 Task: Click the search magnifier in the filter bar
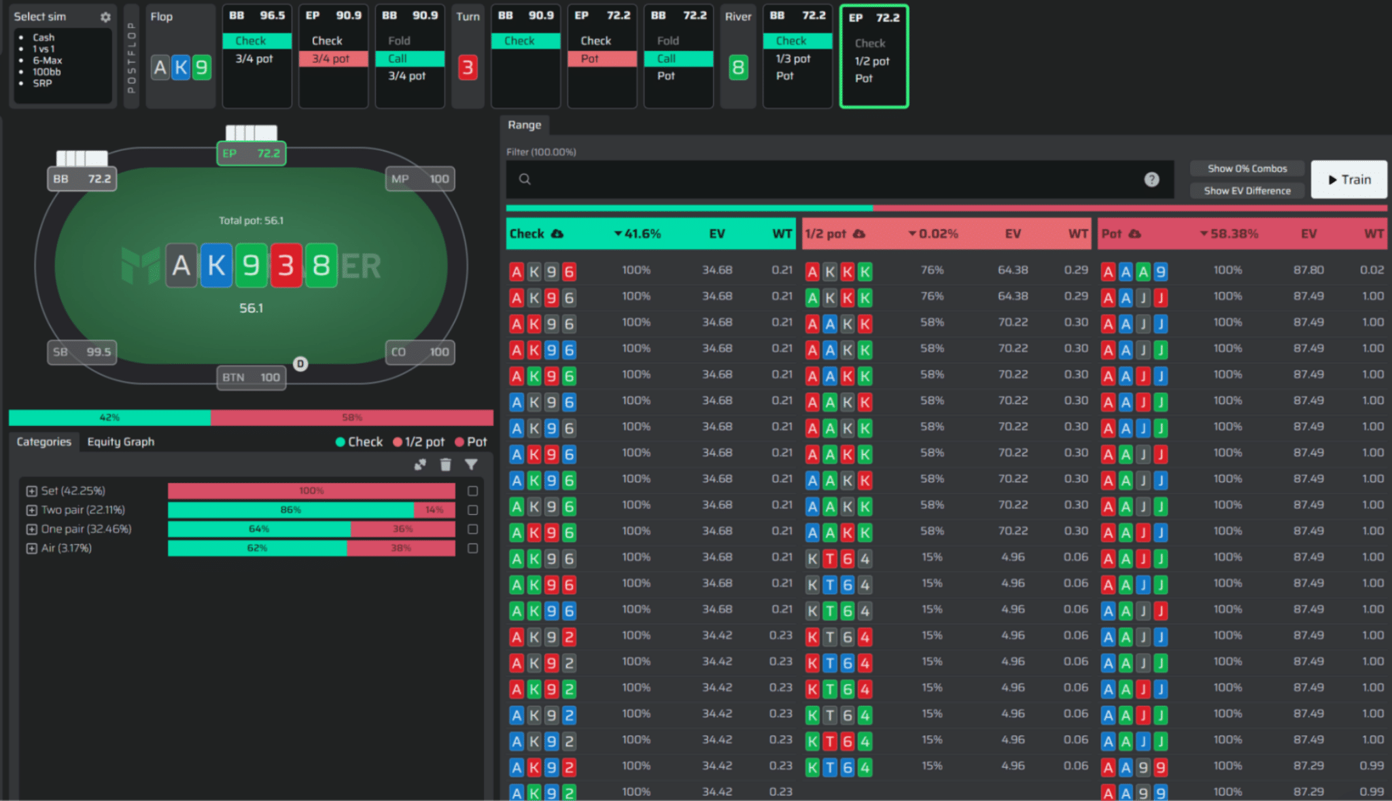click(x=524, y=179)
